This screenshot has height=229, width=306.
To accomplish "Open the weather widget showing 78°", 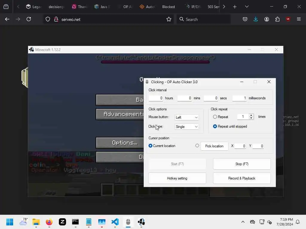I will click(x=23, y=222).
